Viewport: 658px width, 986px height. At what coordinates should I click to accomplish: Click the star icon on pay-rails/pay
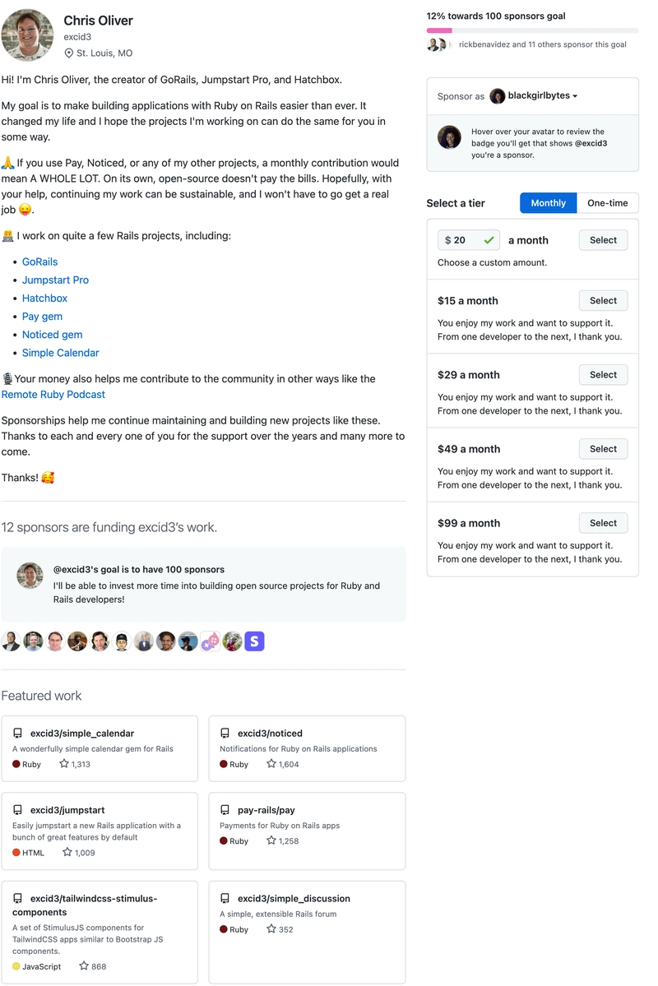[x=271, y=840]
